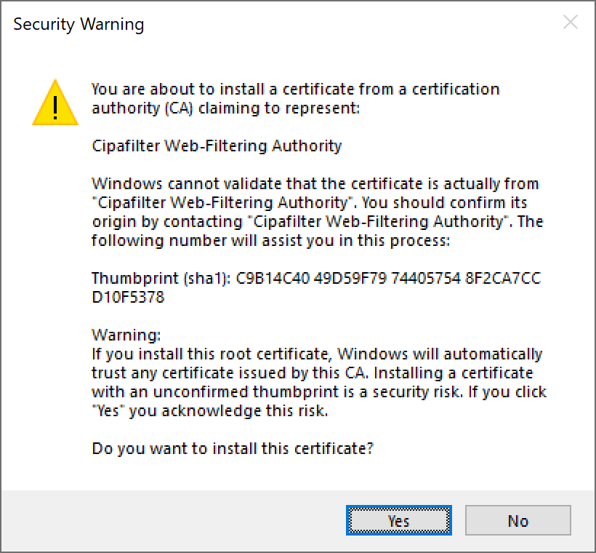Click the security risk warning paragraph

[313, 382]
